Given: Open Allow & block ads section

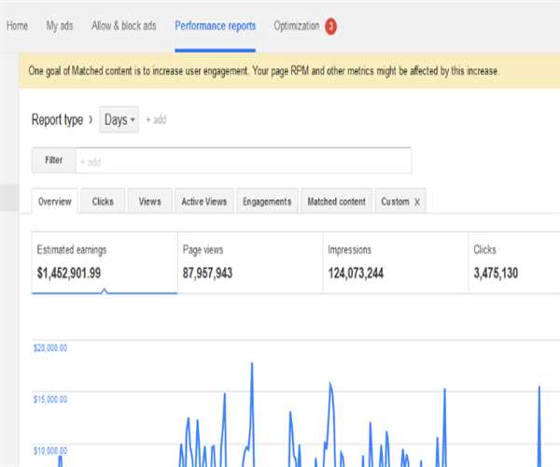Looking at the screenshot, I should [126, 26].
